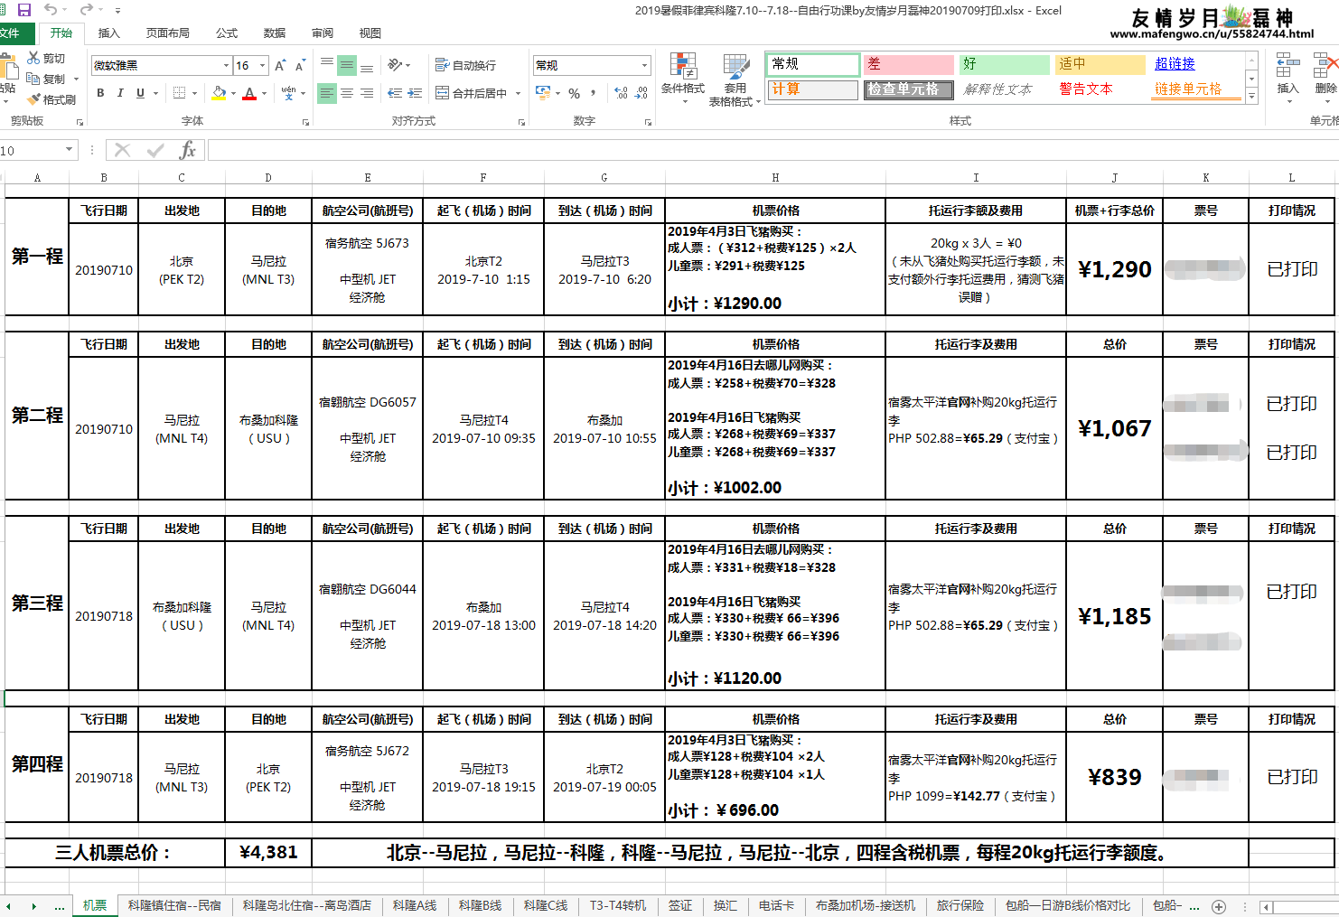This screenshot has width=1339, height=917.
Task: Expand the underline style dropdown arrow
Action: coord(155,93)
